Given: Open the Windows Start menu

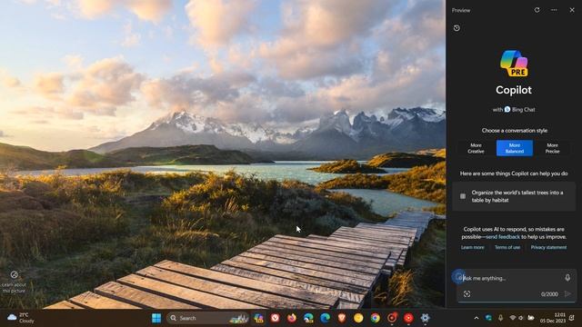Looking at the screenshot, I should [156, 318].
